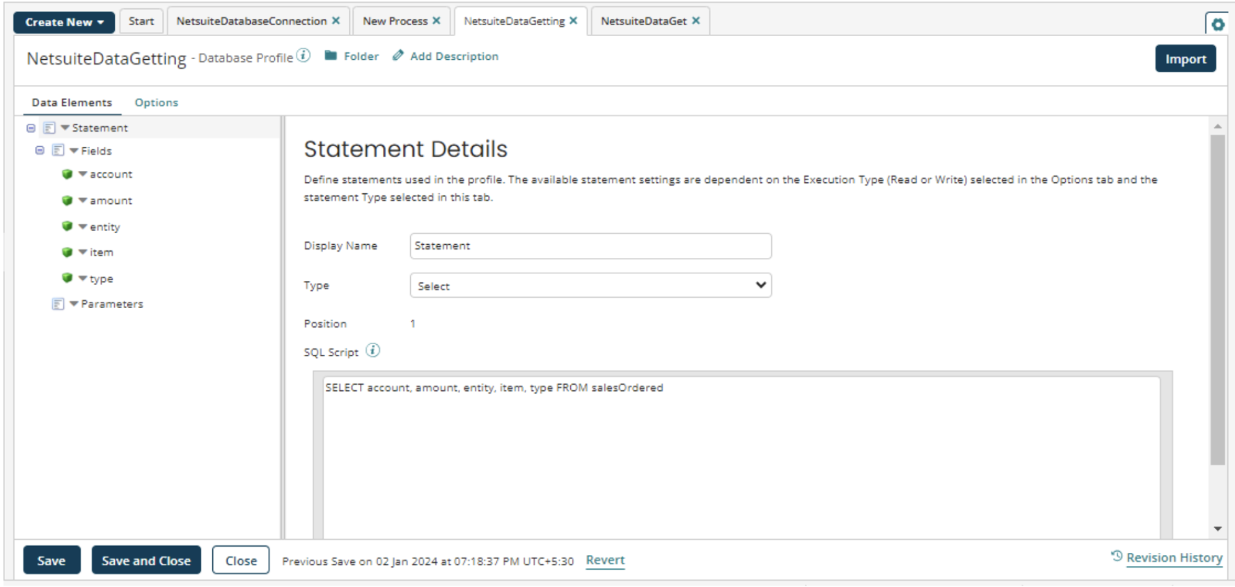Click the Add Description link

click(x=454, y=56)
